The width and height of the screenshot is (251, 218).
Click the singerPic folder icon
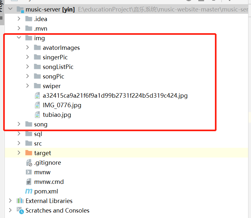37,57
